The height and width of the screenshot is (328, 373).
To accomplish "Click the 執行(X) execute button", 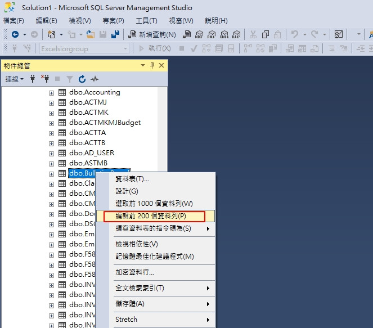I will [x=155, y=48].
